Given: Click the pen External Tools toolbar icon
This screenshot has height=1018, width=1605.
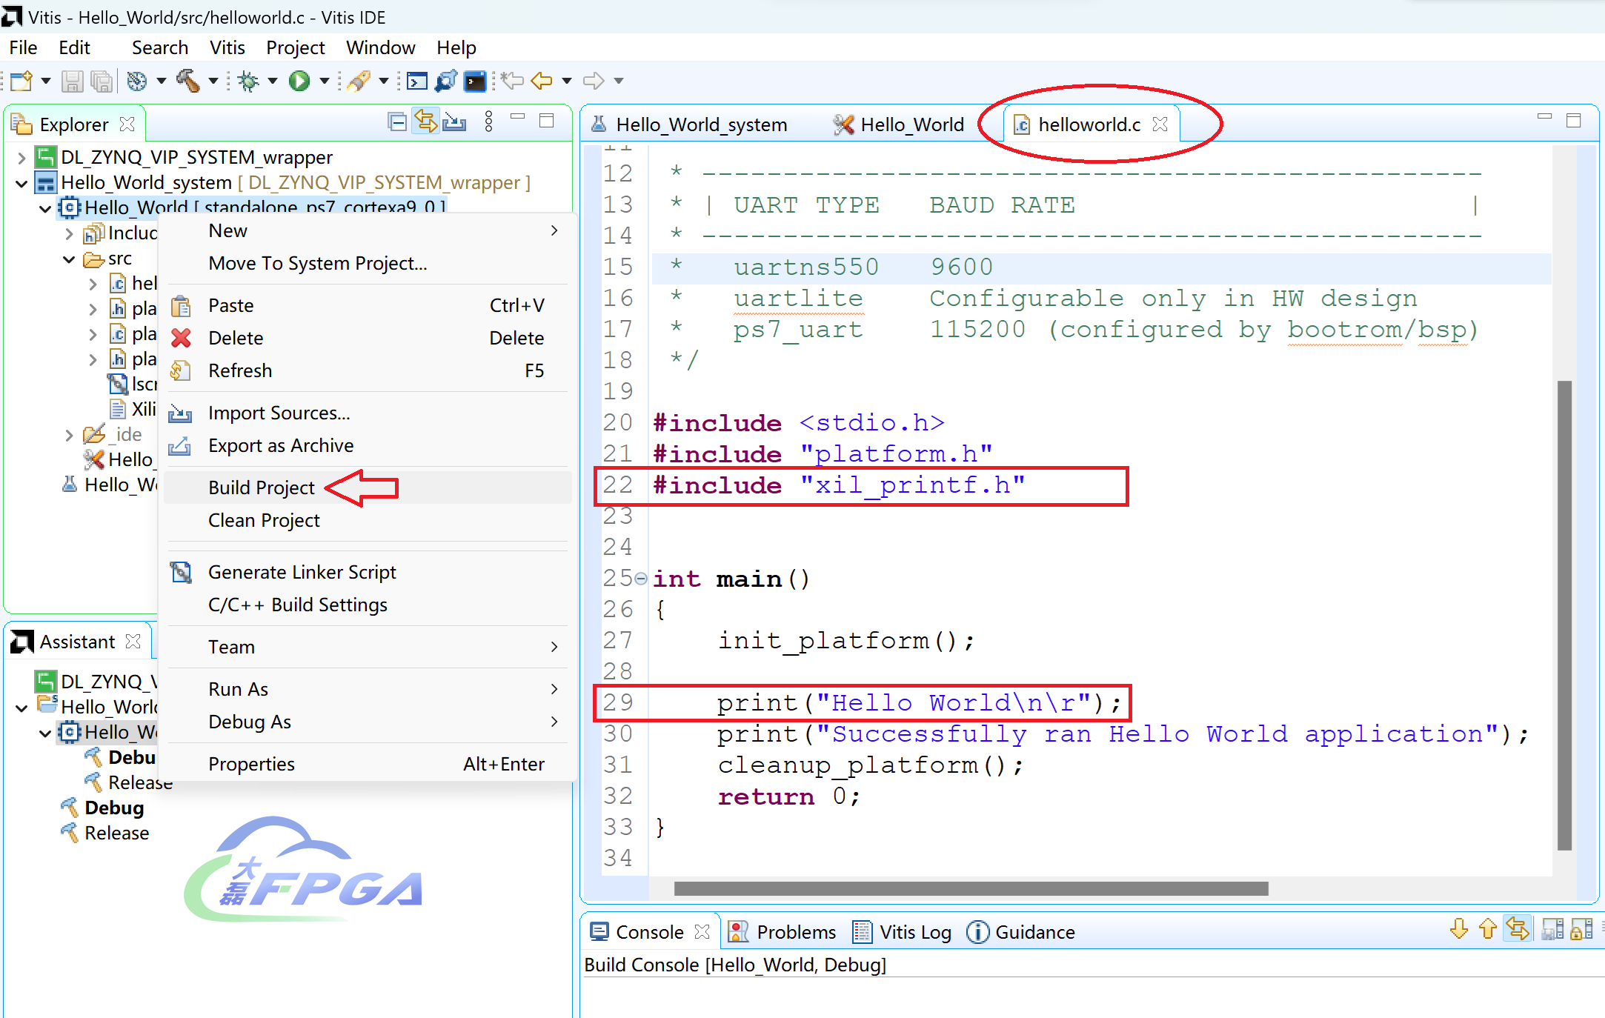Looking at the screenshot, I should [359, 81].
